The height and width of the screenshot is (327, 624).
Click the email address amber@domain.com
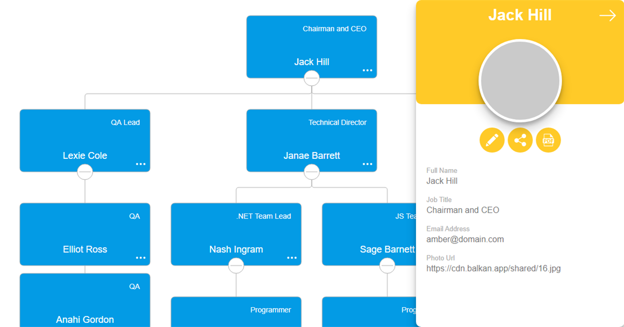[465, 239]
